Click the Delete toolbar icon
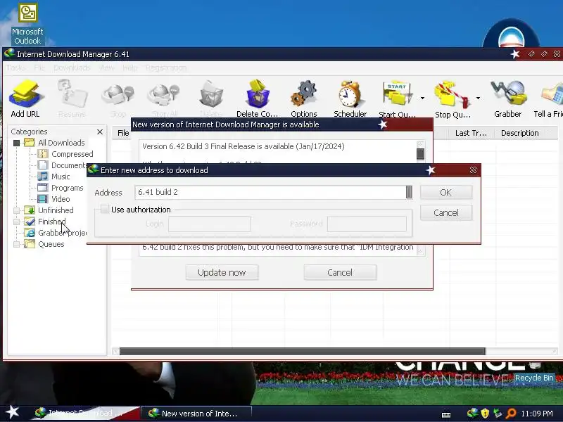 coord(211,98)
